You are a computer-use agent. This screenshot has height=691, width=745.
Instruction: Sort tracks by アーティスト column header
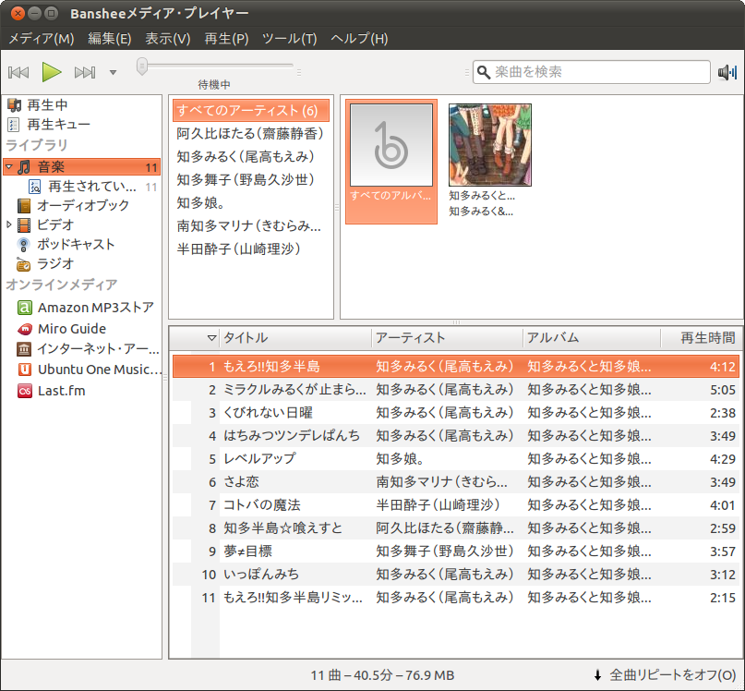(x=447, y=338)
